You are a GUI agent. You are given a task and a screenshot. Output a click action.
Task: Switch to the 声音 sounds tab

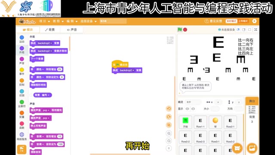(72, 30)
